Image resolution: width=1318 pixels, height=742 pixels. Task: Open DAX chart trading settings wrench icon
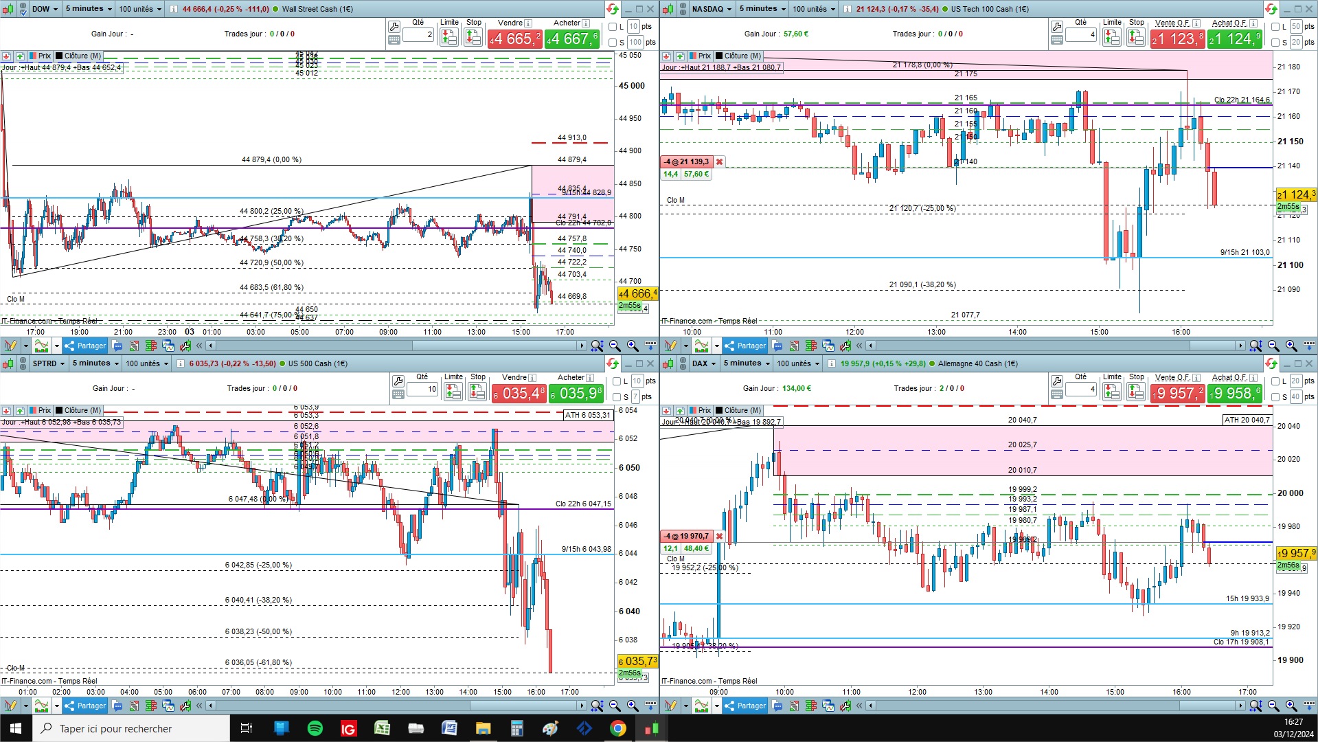click(1057, 381)
